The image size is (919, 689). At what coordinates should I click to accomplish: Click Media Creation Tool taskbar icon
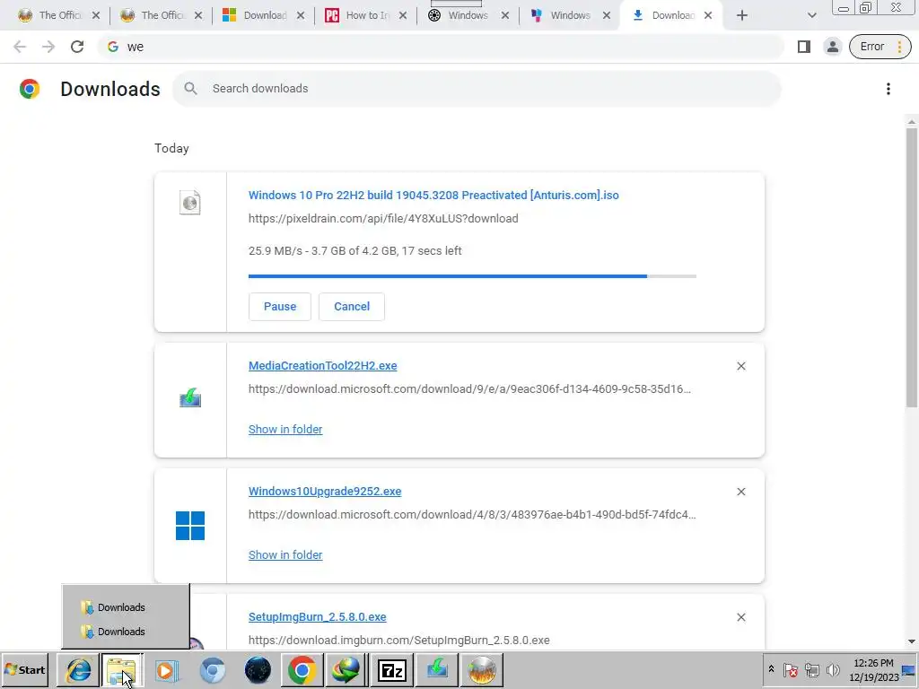point(437,669)
